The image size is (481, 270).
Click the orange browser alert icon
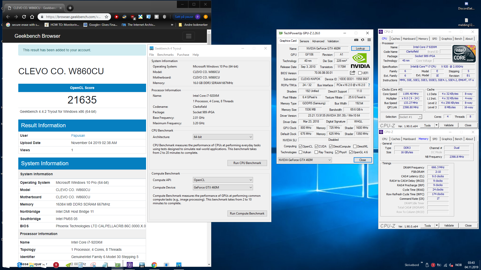pos(206,17)
